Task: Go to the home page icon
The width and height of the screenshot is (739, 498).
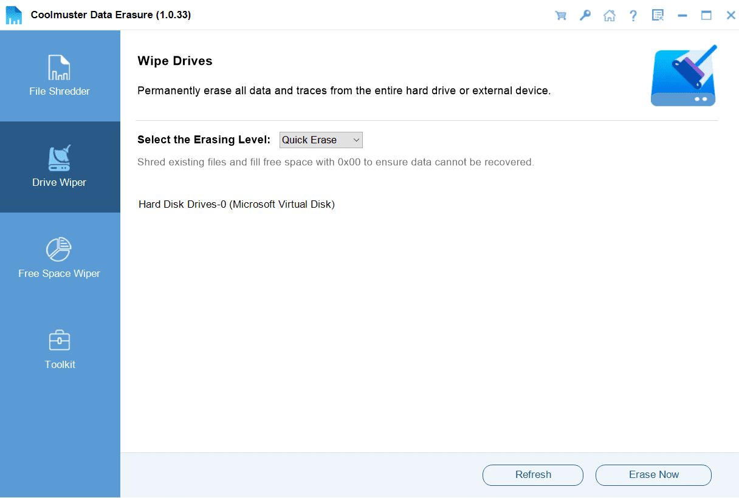Action: click(x=609, y=15)
